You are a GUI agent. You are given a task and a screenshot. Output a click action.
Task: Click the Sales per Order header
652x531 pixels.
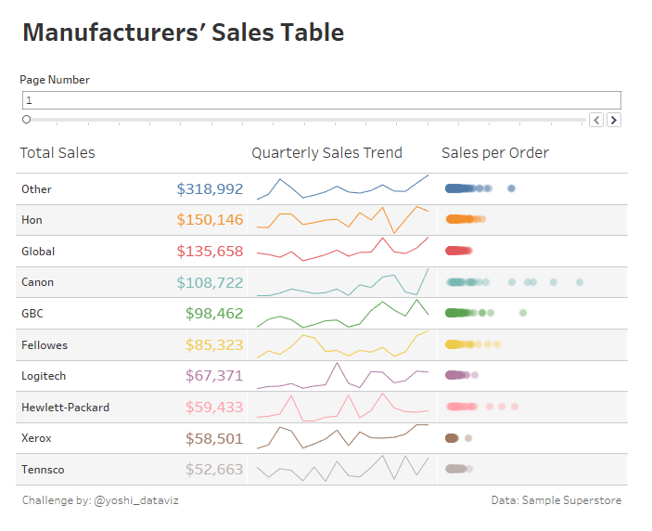click(x=495, y=153)
